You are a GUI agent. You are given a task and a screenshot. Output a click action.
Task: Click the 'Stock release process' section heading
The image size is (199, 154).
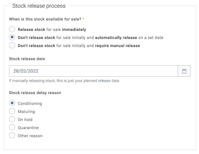39,6
